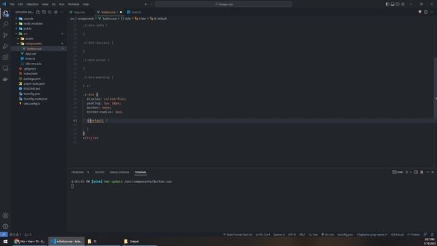The width and height of the screenshot is (437, 246).
Task: Switch to the App.vue editor tab
Action: (80, 12)
